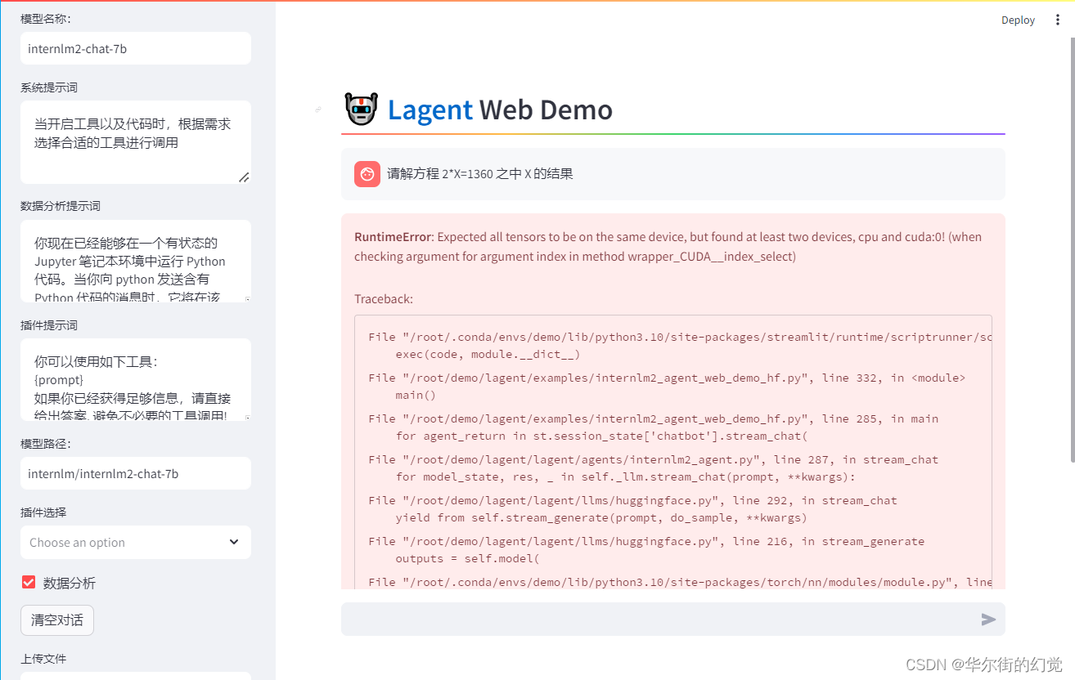Viewport: 1075px width, 680px height.
Task: Click traceback line 285, in main
Action: [654, 418]
